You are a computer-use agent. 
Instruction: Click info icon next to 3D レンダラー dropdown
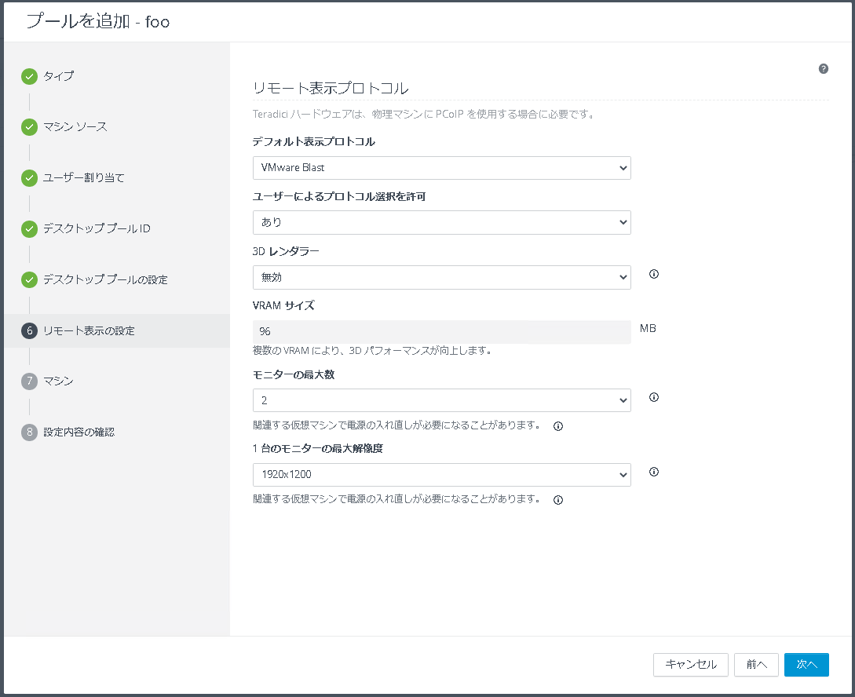pyautogui.click(x=654, y=274)
